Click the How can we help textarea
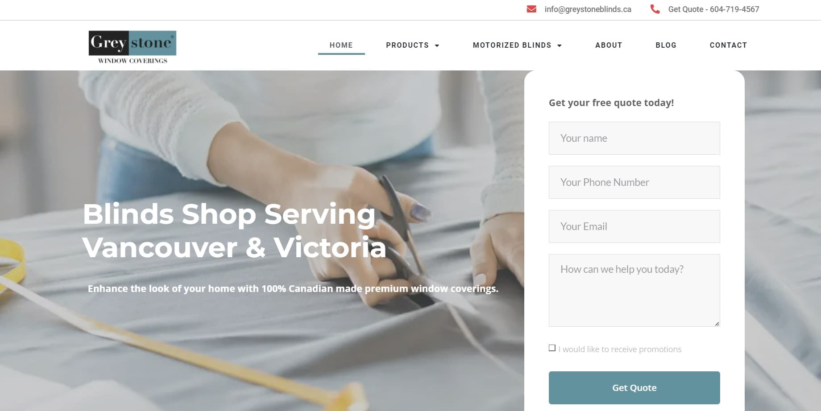 point(634,290)
